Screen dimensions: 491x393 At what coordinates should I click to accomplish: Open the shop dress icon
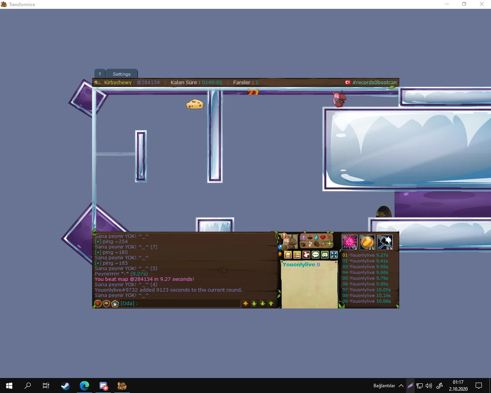(x=306, y=255)
